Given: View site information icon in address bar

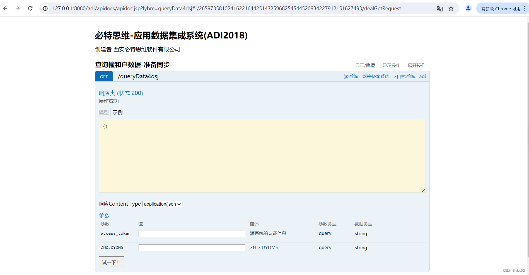Looking at the screenshot, I should click(45, 8).
